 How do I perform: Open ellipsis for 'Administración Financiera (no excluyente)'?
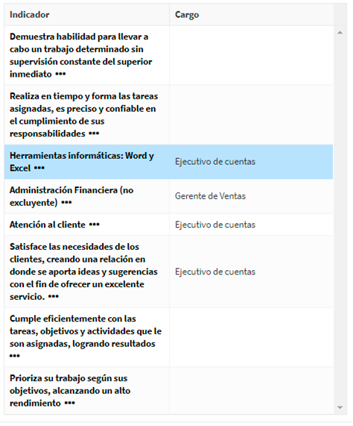(x=66, y=203)
